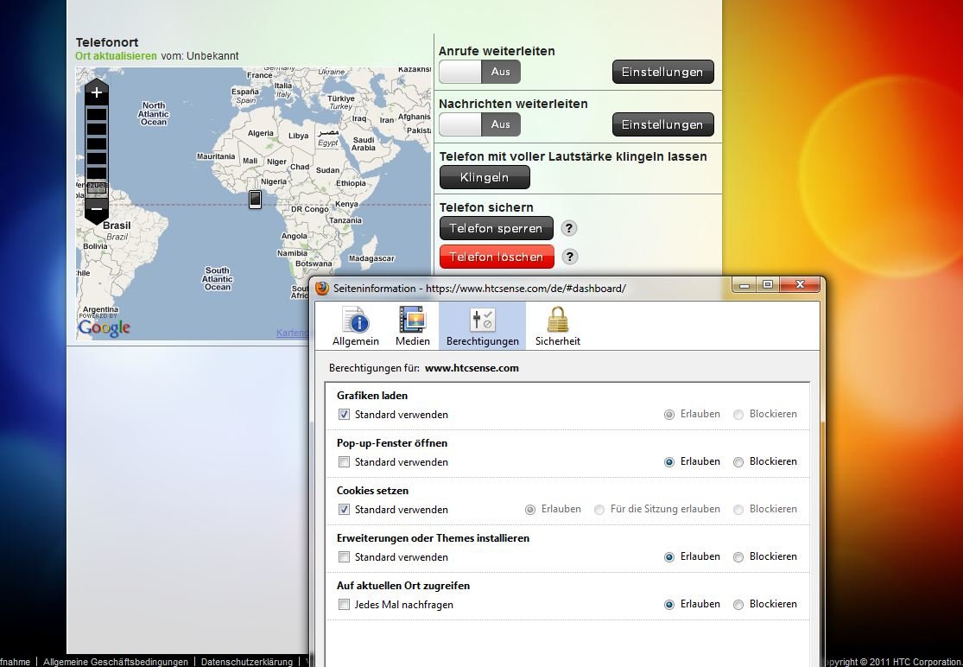Click the Seiteninformation window title text
Image resolution: width=963 pixels, height=667 pixels.
click(479, 289)
